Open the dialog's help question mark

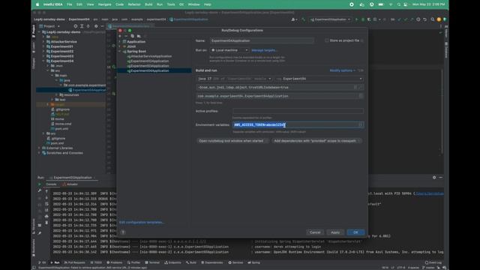123,232
